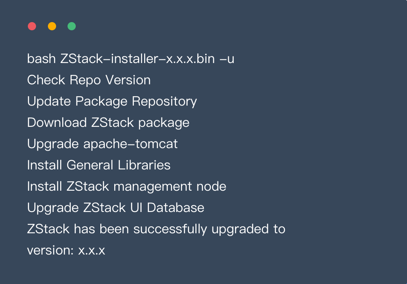Image resolution: width=407 pixels, height=284 pixels.
Task: Click the green maximize dot
Action: [72, 26]
